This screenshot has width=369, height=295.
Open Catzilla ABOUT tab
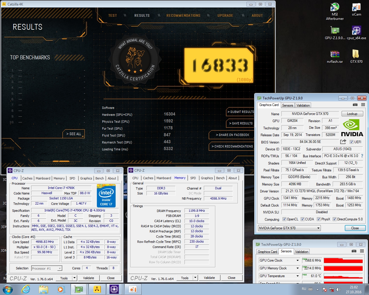click(x=257, y=16)
